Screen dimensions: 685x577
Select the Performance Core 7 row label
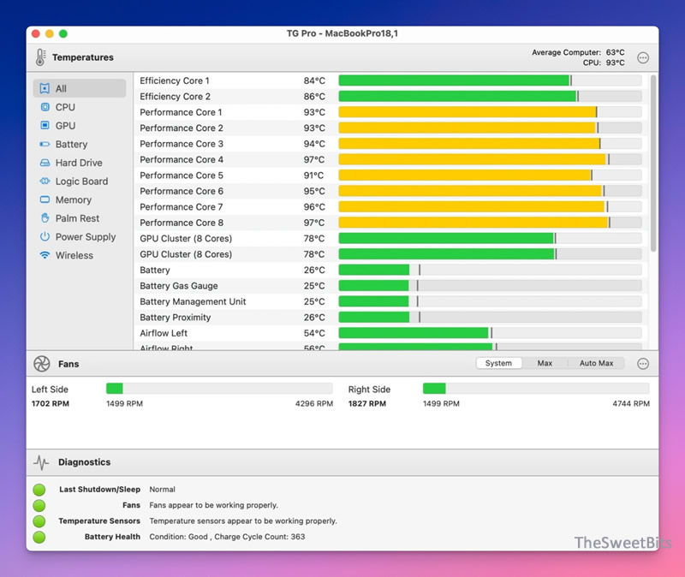pos(182,206)
